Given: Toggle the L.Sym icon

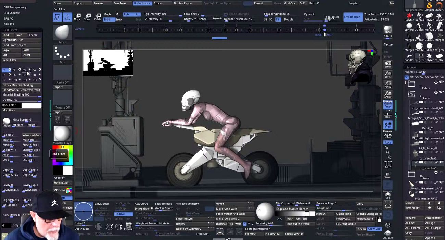Looking at the screenshot, I should click(x=387, y=135).
